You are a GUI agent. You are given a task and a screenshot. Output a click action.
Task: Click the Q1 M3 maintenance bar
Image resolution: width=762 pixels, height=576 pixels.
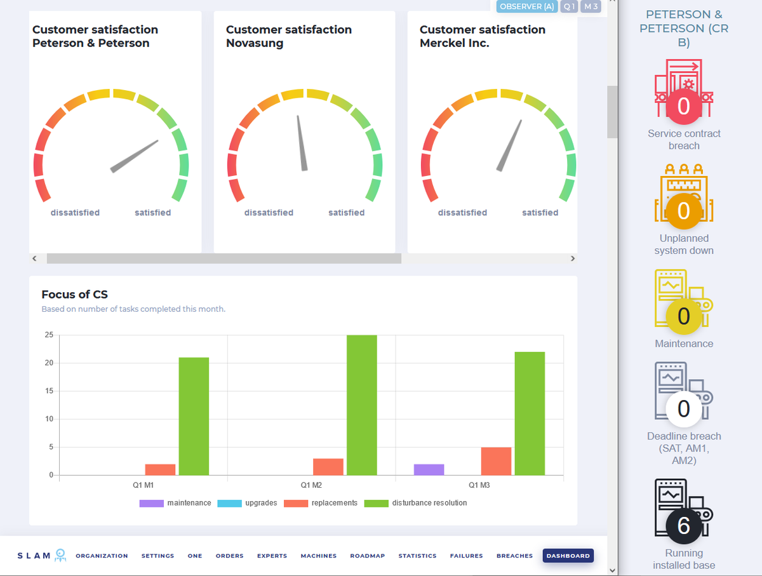click(429, 469)
